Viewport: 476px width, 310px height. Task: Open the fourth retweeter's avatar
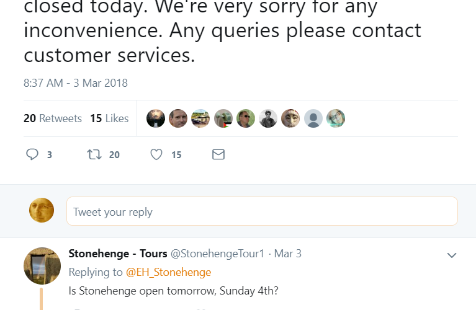coord(223,118)
